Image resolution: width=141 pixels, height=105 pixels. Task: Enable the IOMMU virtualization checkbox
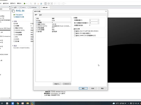(75, 36)
